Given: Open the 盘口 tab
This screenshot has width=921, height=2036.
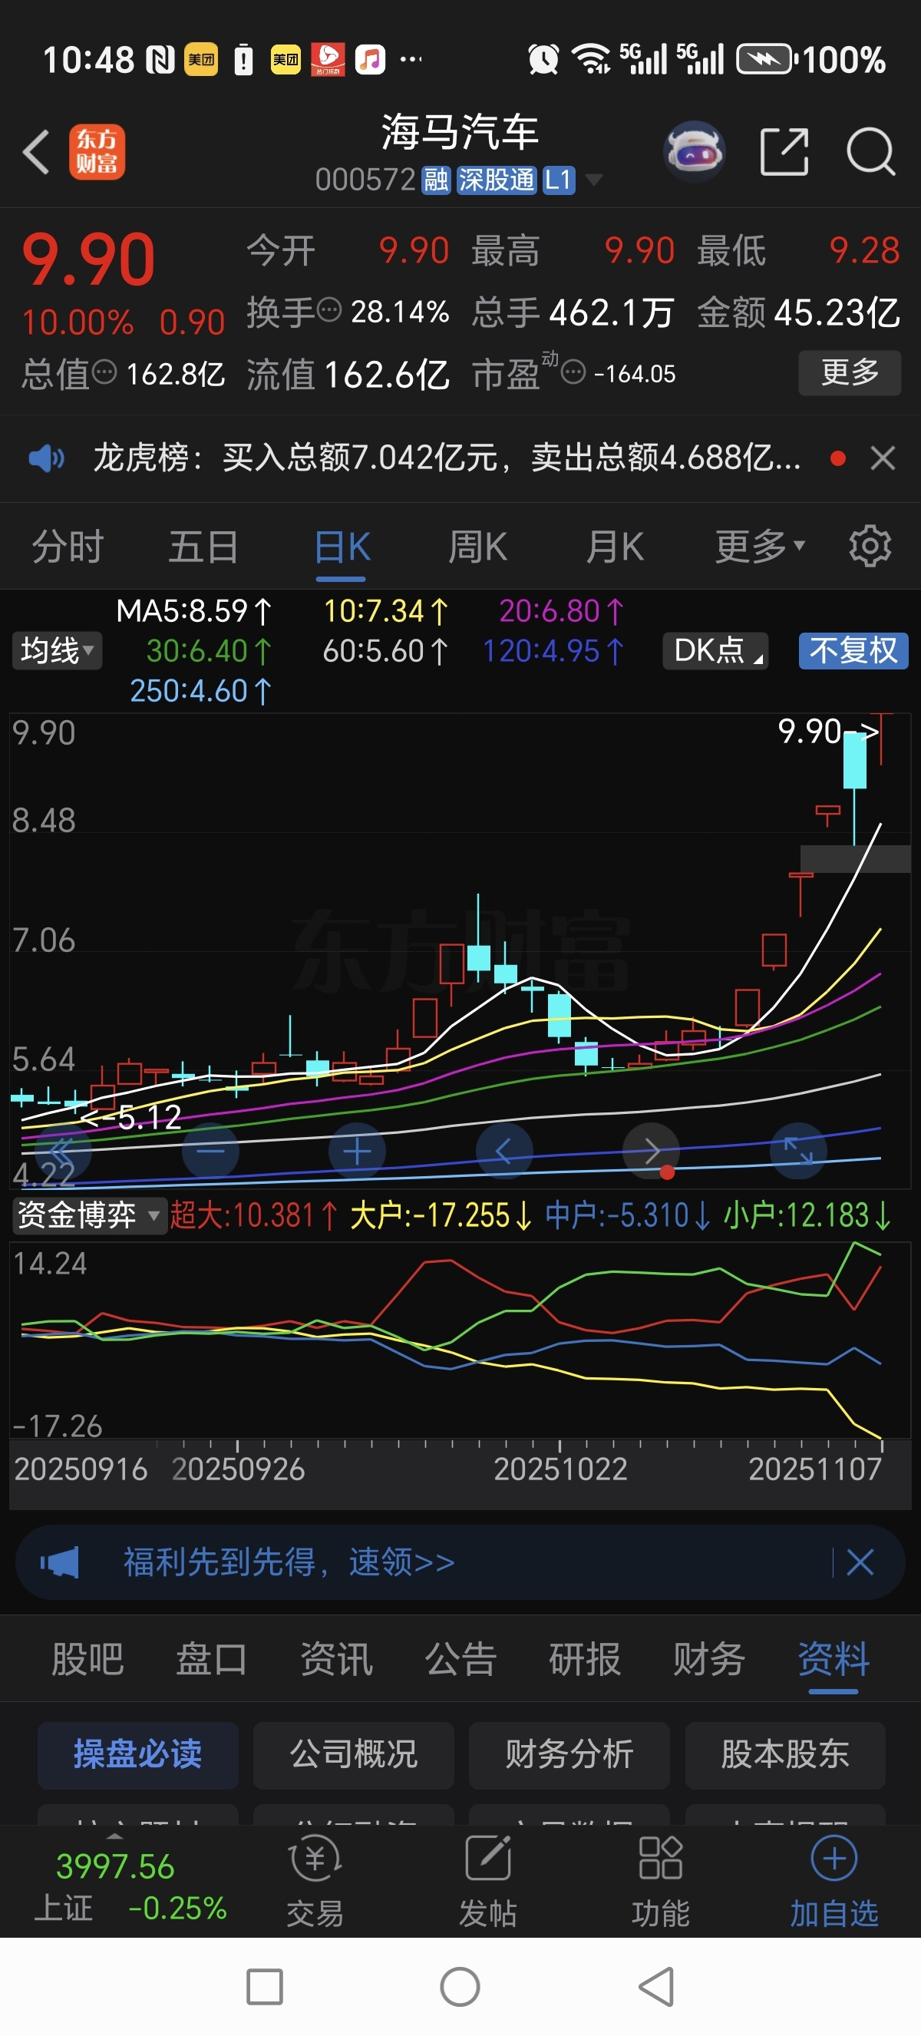Looking at the screenshot, I should coord(212,1659).
